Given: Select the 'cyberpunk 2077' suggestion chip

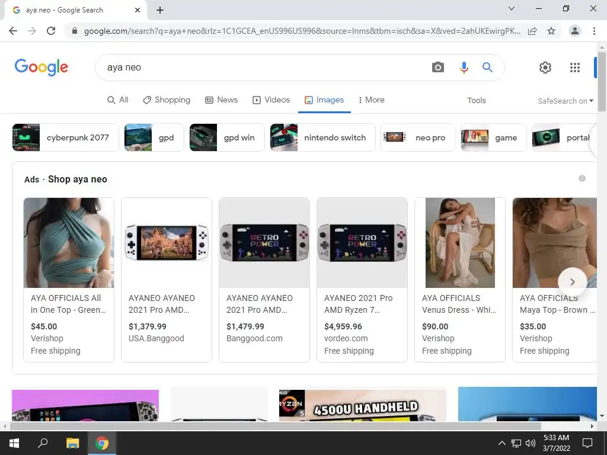Looking at the screenshot, I should click(65, 137).
